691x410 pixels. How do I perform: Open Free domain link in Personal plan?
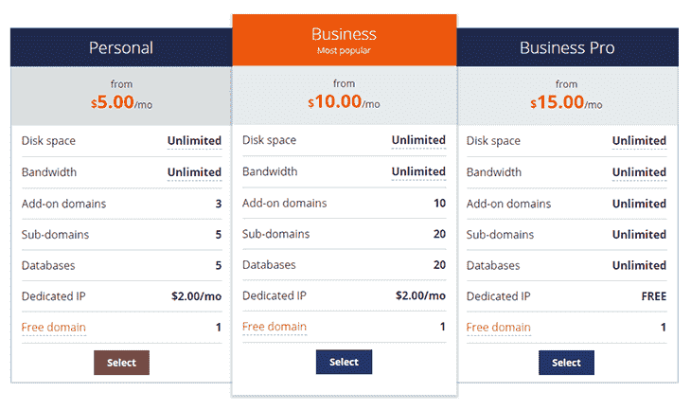point(54,327)
